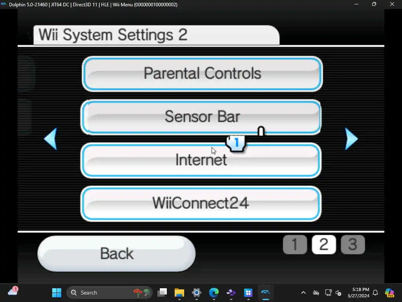The height and width of the screenshot is (302, 402).
Task: Show hidden system tray icons
Action: pos(303,293)
